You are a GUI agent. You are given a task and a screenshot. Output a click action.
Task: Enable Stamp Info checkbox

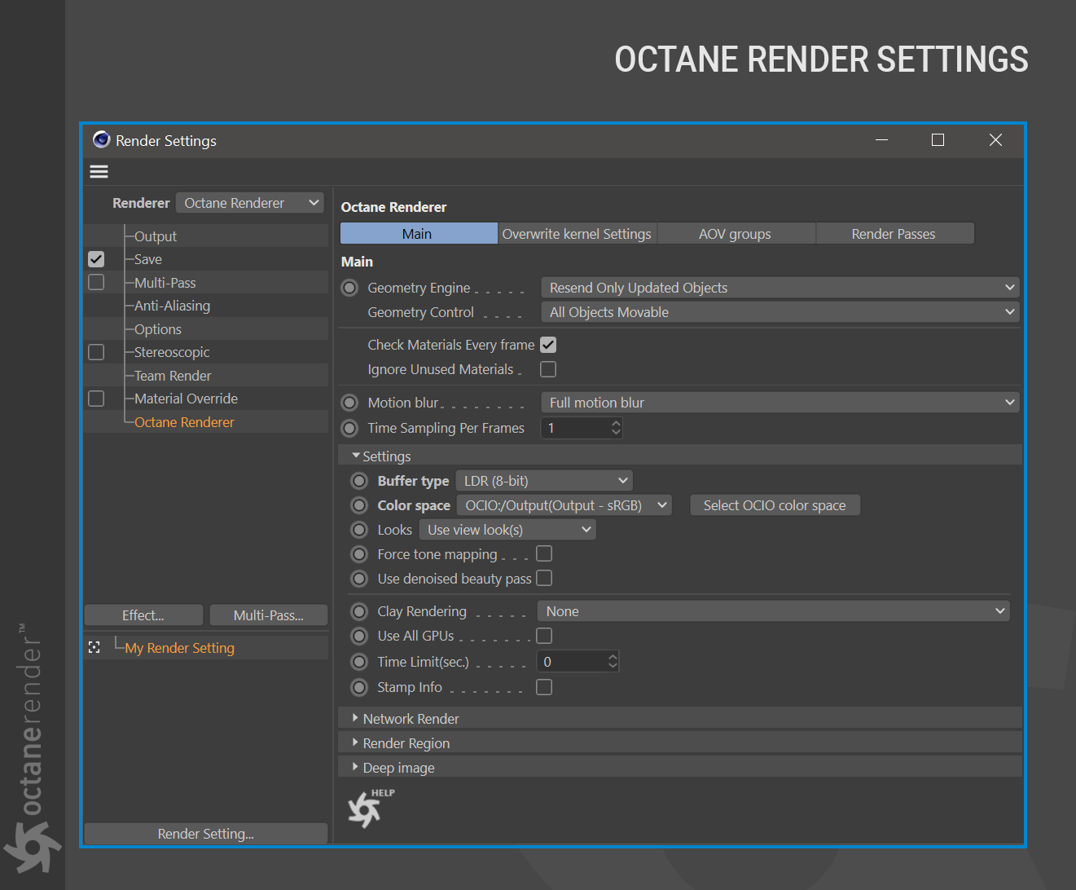(x=544, y=687)
